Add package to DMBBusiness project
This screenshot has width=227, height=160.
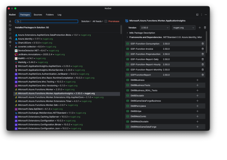tap(197, 80)
